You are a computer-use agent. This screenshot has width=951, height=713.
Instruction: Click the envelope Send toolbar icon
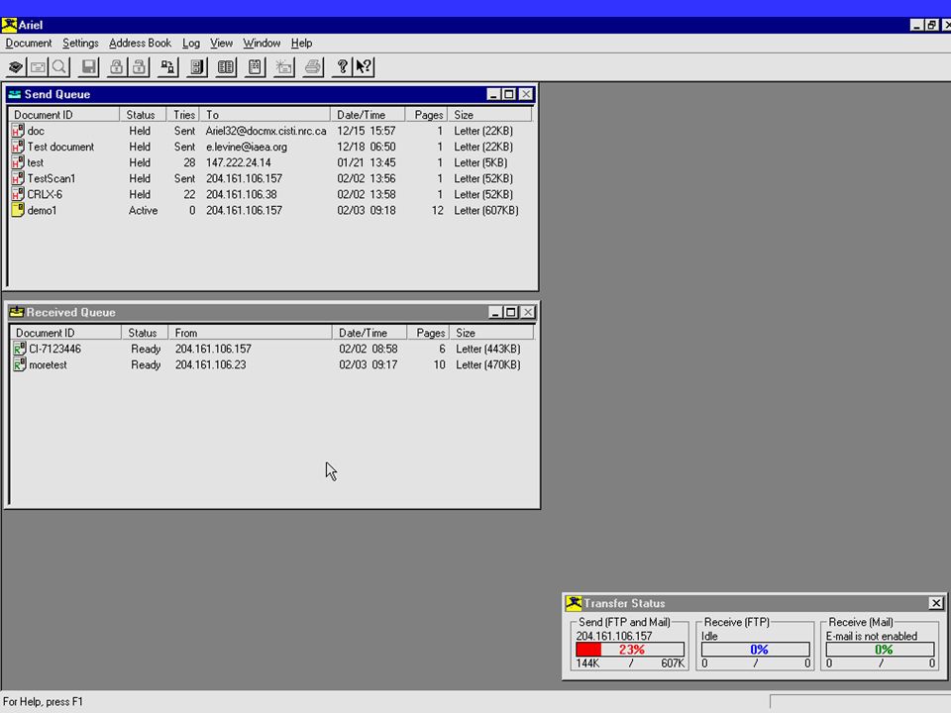(x=38, y=66)
